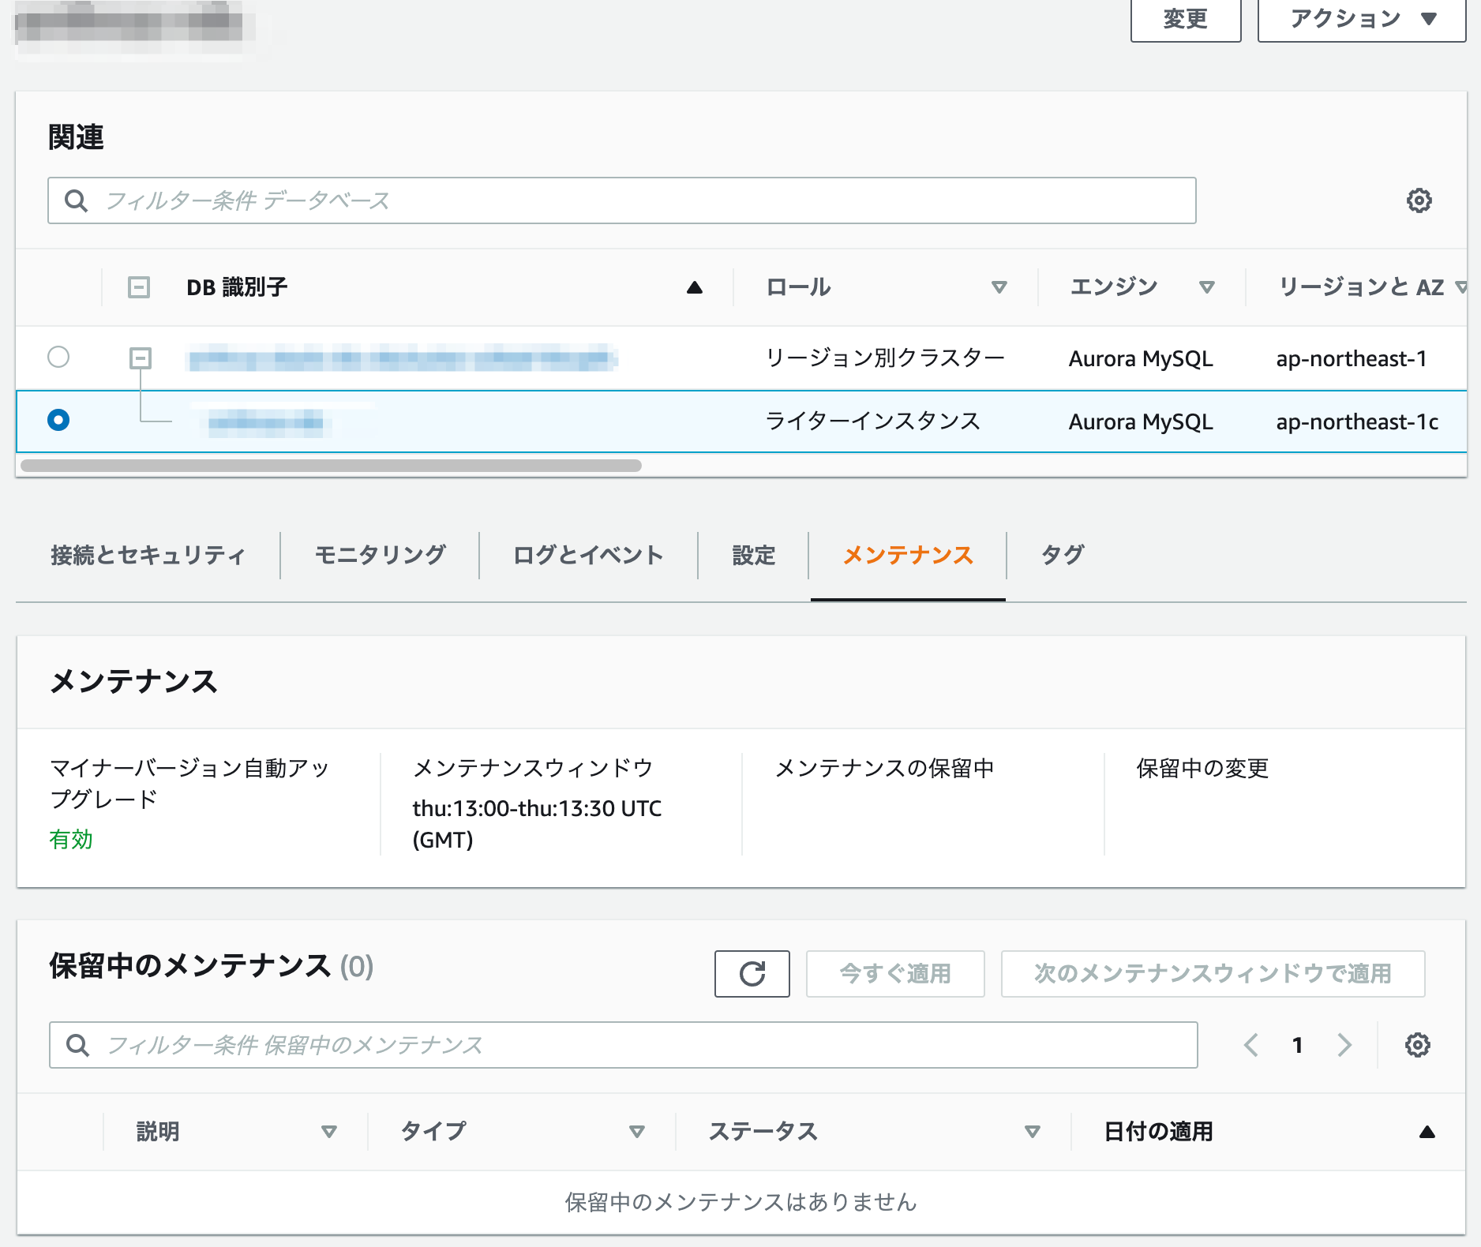1481x1247 pixels.
Task: Click 保留中のメンテナンスはありません message
Action: (x=740, y=1202)
